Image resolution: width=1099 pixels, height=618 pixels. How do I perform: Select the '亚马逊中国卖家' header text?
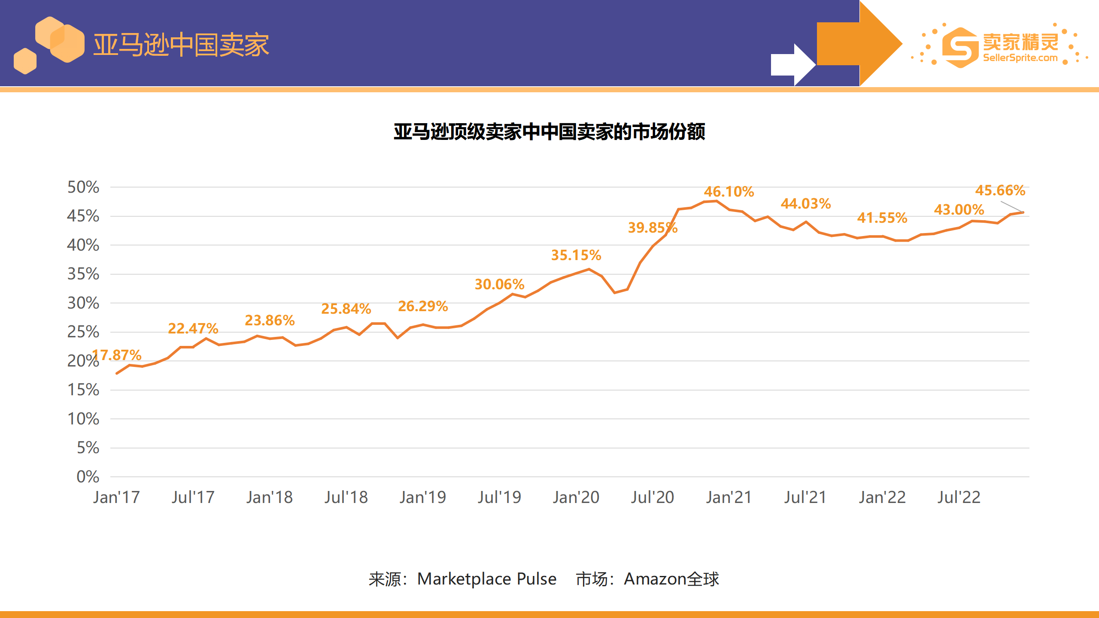tap(180, 43)
